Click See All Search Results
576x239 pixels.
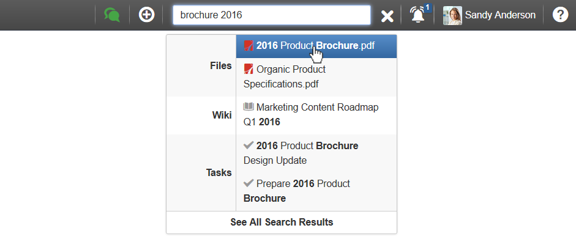point(282,222)
